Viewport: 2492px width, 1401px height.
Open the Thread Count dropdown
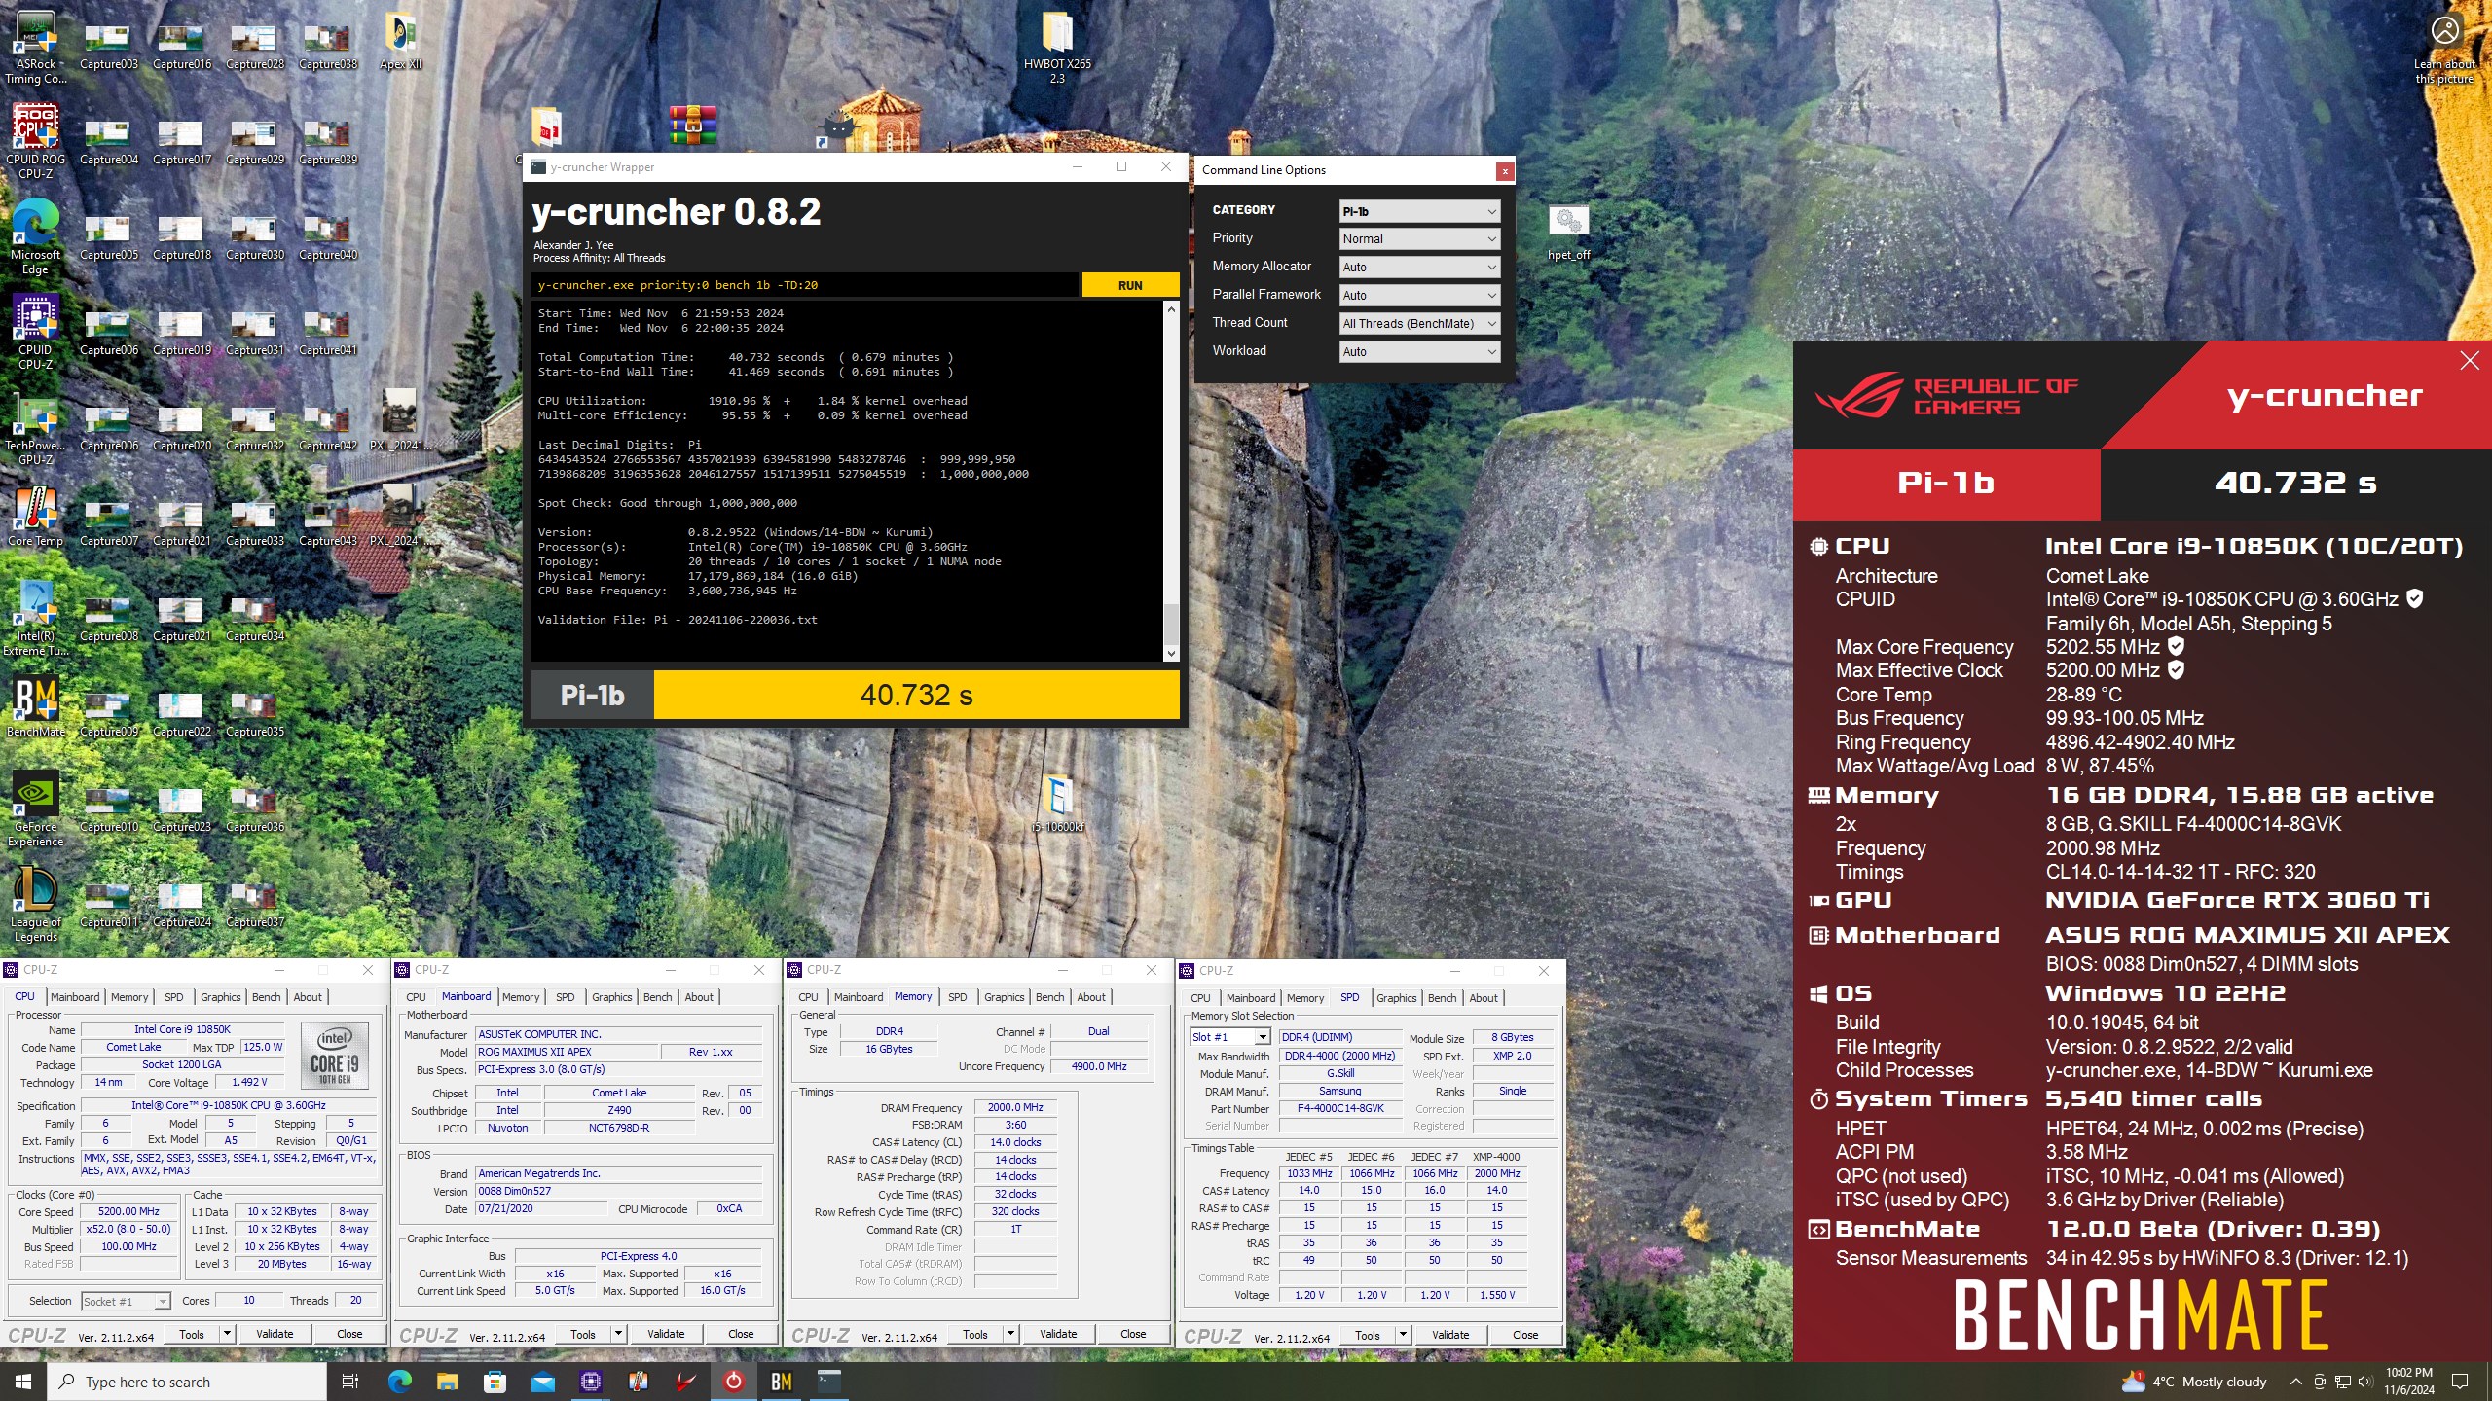click(1419, 323)
